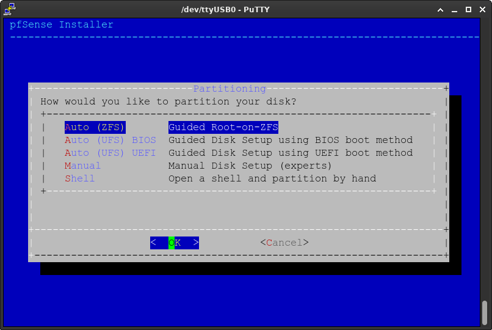492x330 pixels.
Task: Click the 'pfSense Installer' header text
Action: (x=62, y=24)
